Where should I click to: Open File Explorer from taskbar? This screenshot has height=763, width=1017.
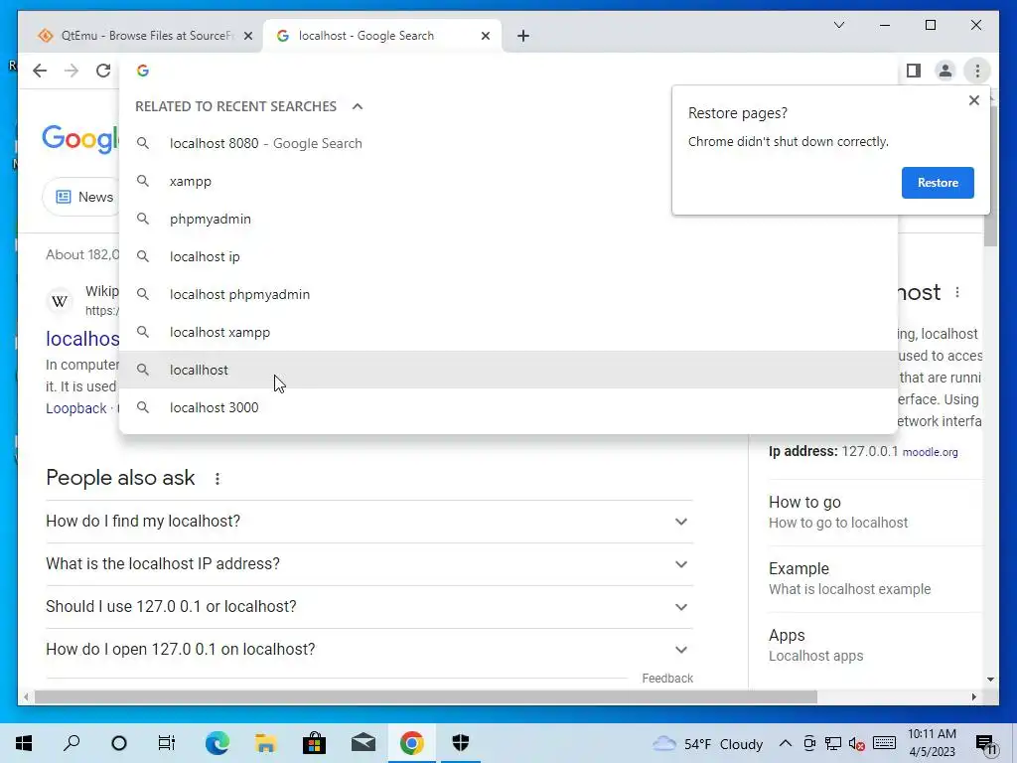click(x=266, y=743)
